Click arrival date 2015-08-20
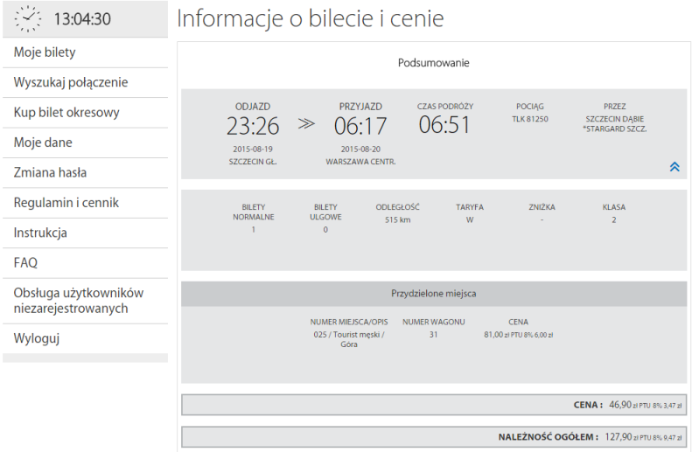The image size is (699, 452). 360,150
